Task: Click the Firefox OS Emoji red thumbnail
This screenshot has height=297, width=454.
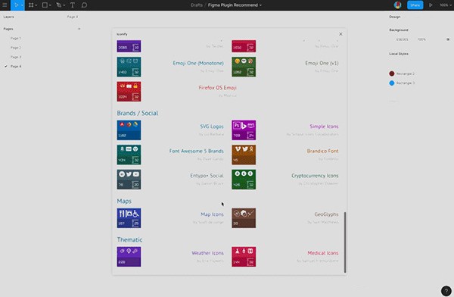Action: pos(129,92)
